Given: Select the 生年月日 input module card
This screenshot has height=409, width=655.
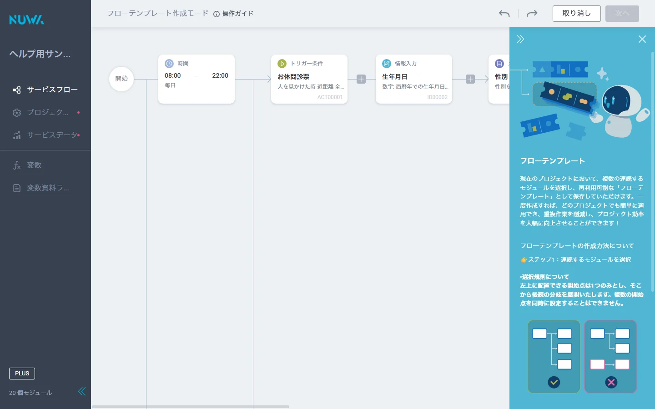Looking at the screenshot, I should pos(414,79).
